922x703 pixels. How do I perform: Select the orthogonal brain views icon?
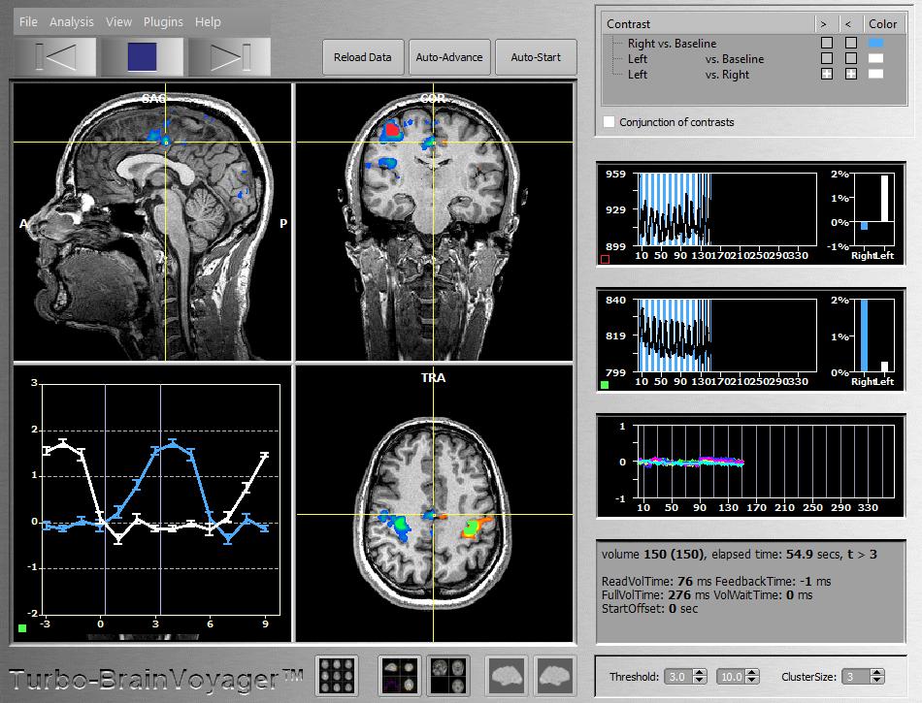tap(400, 675)
